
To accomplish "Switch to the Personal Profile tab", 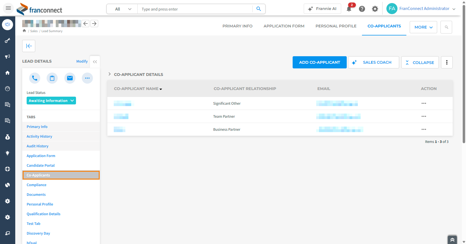I will pos(336,26).
